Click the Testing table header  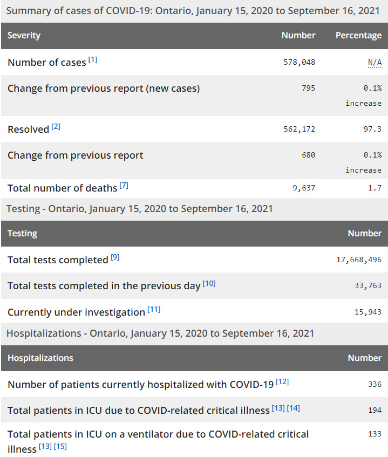22,234
